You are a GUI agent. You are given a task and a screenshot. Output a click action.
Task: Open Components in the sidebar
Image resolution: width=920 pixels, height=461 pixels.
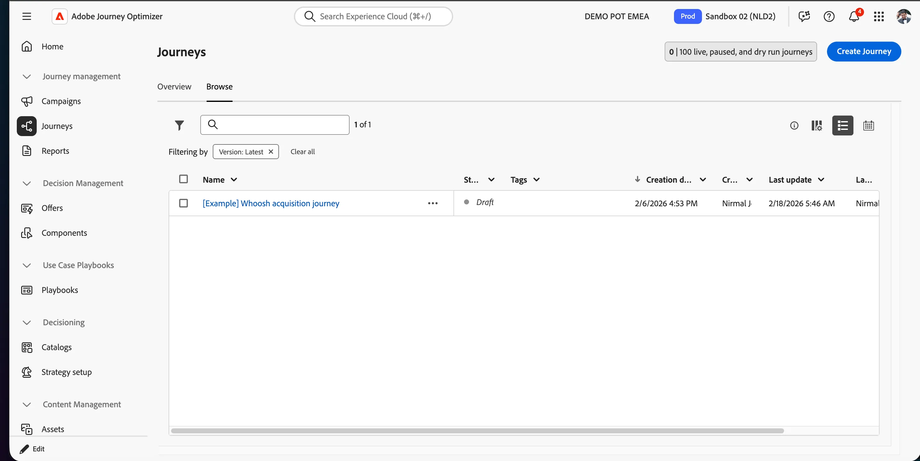64,233
